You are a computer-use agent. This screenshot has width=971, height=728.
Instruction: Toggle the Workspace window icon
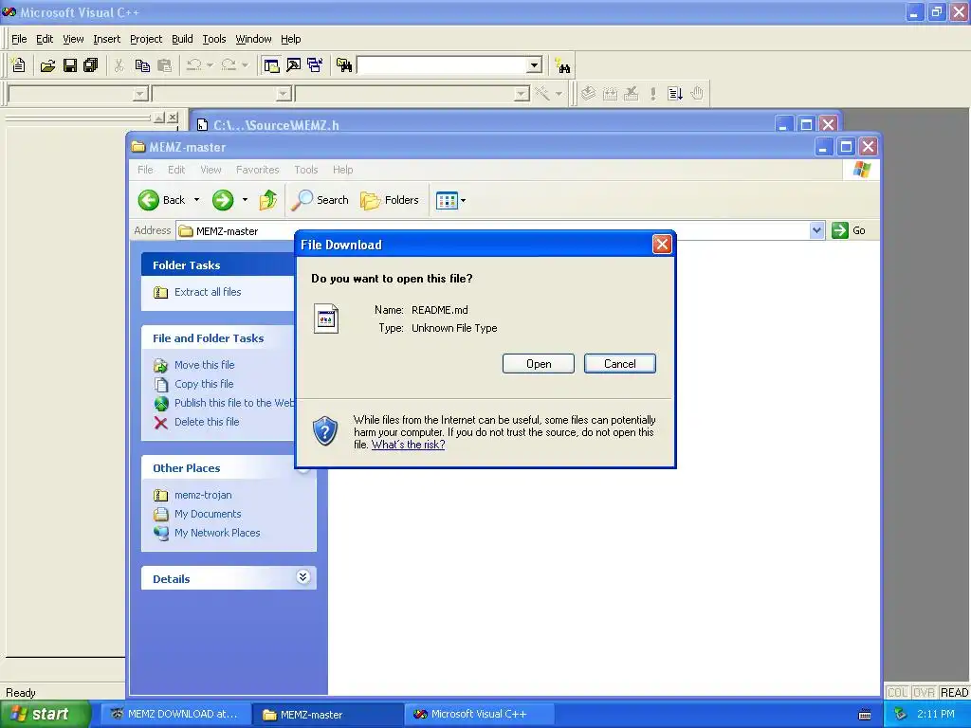(x=271, y=65)
